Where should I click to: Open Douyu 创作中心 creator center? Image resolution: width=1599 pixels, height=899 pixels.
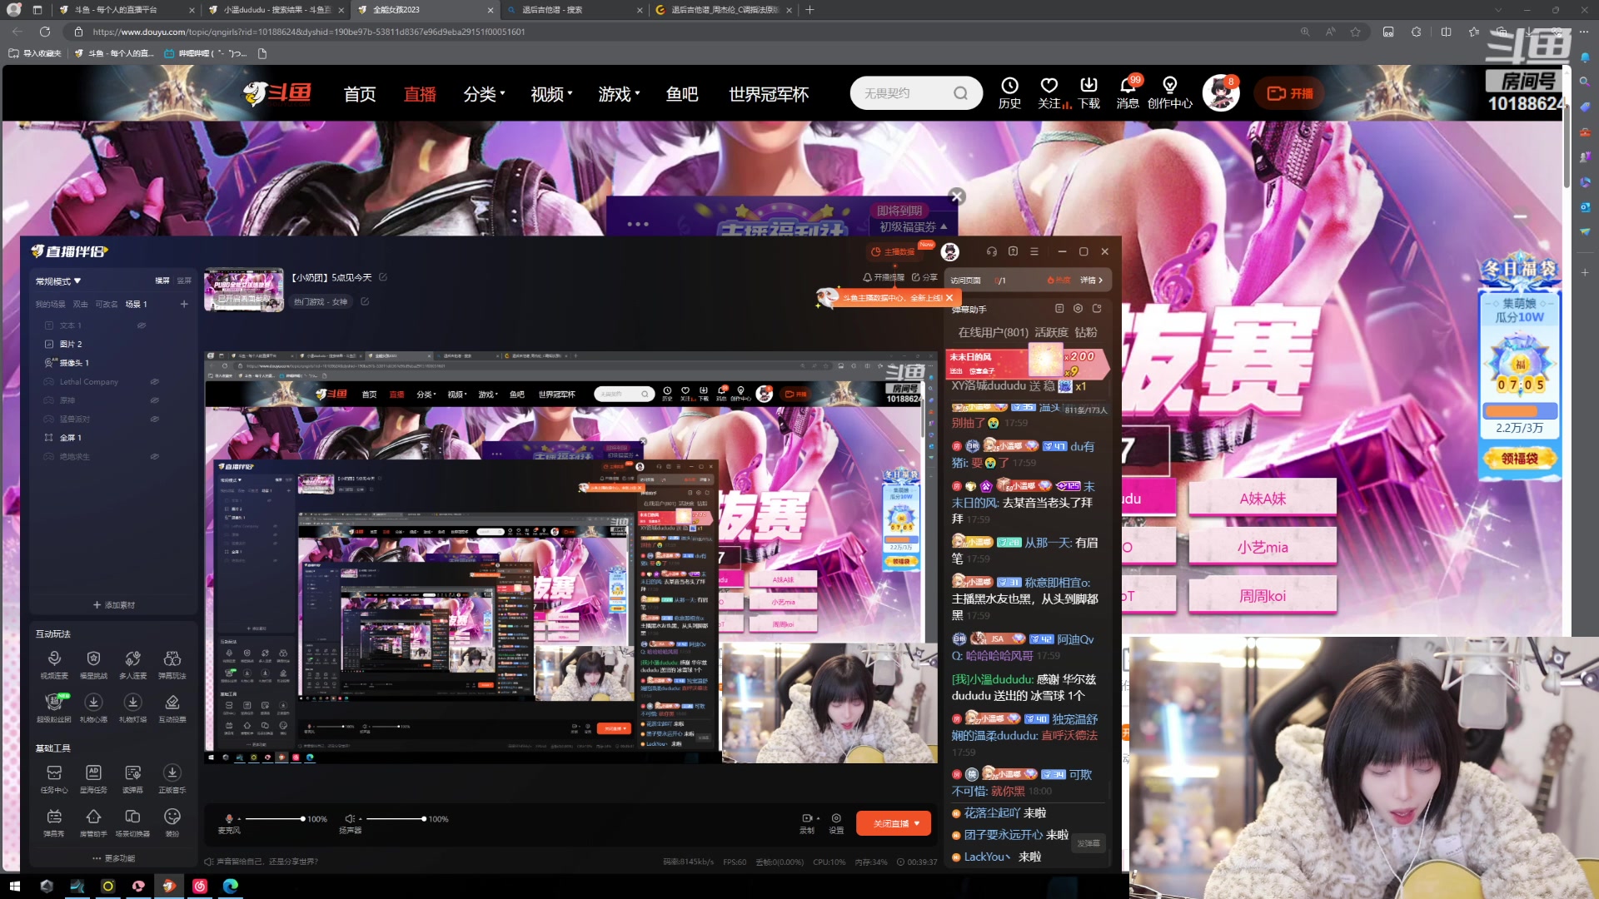tap(1169, 93)
